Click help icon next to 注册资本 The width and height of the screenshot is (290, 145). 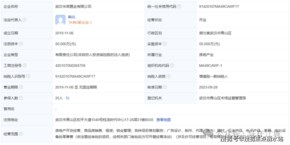21,44
